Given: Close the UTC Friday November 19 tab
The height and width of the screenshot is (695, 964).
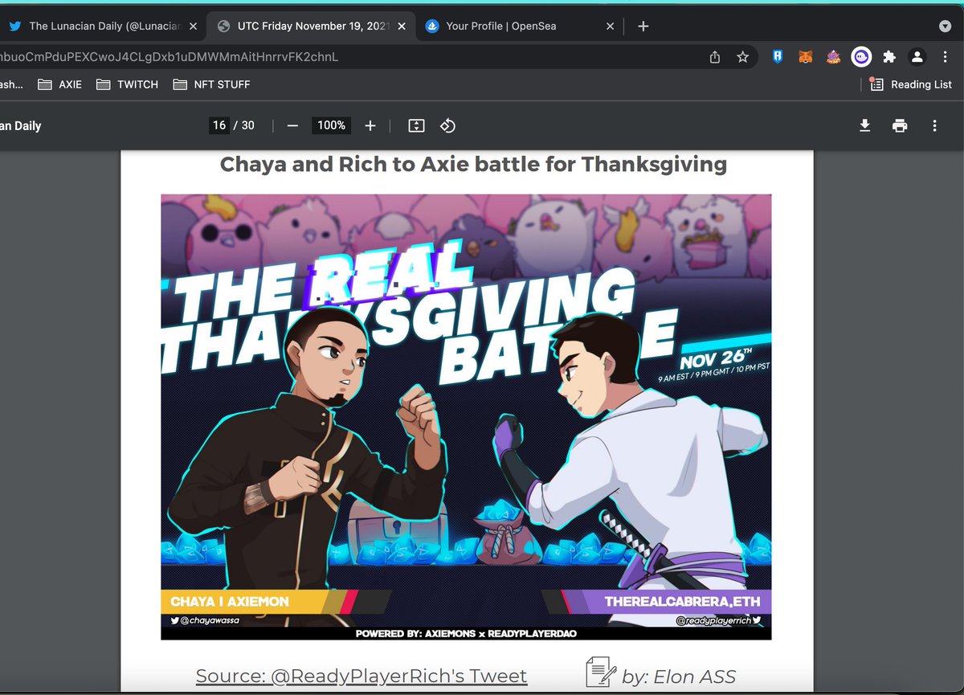Looking at the screenshot, I should (402, 27).
